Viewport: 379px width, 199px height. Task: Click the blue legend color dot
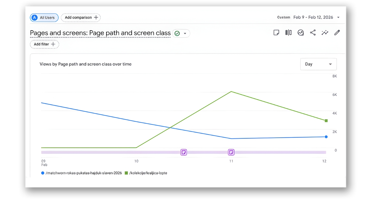coord(43,173)
